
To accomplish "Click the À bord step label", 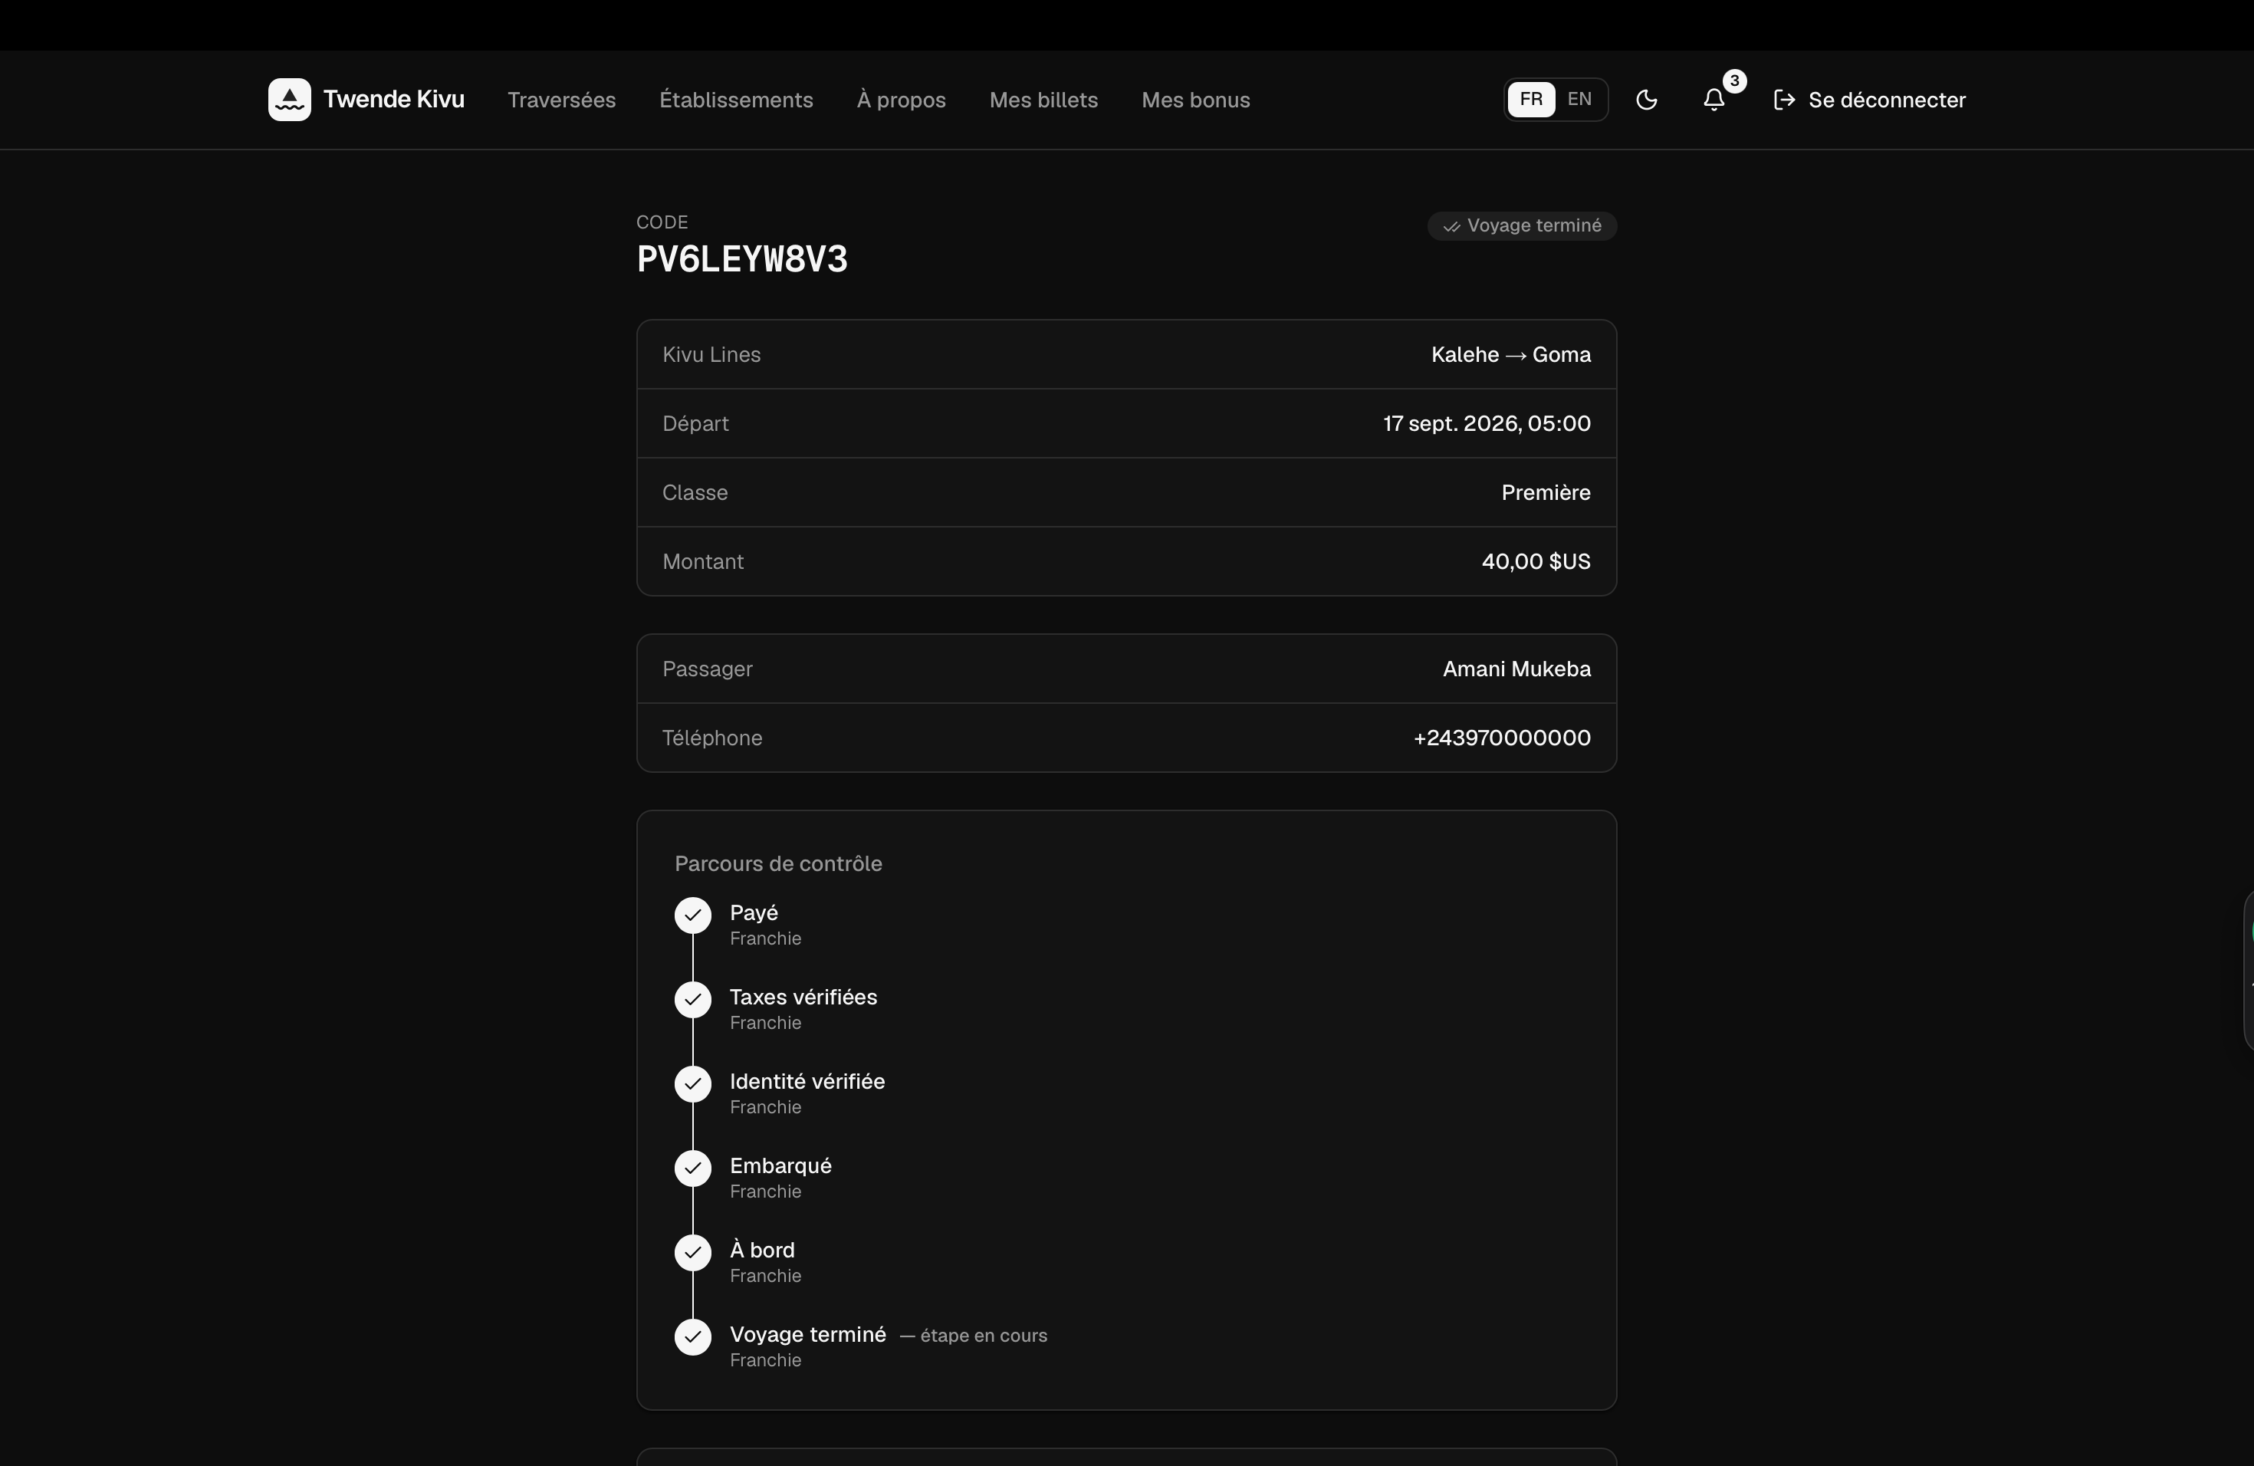I will 761,1250.
